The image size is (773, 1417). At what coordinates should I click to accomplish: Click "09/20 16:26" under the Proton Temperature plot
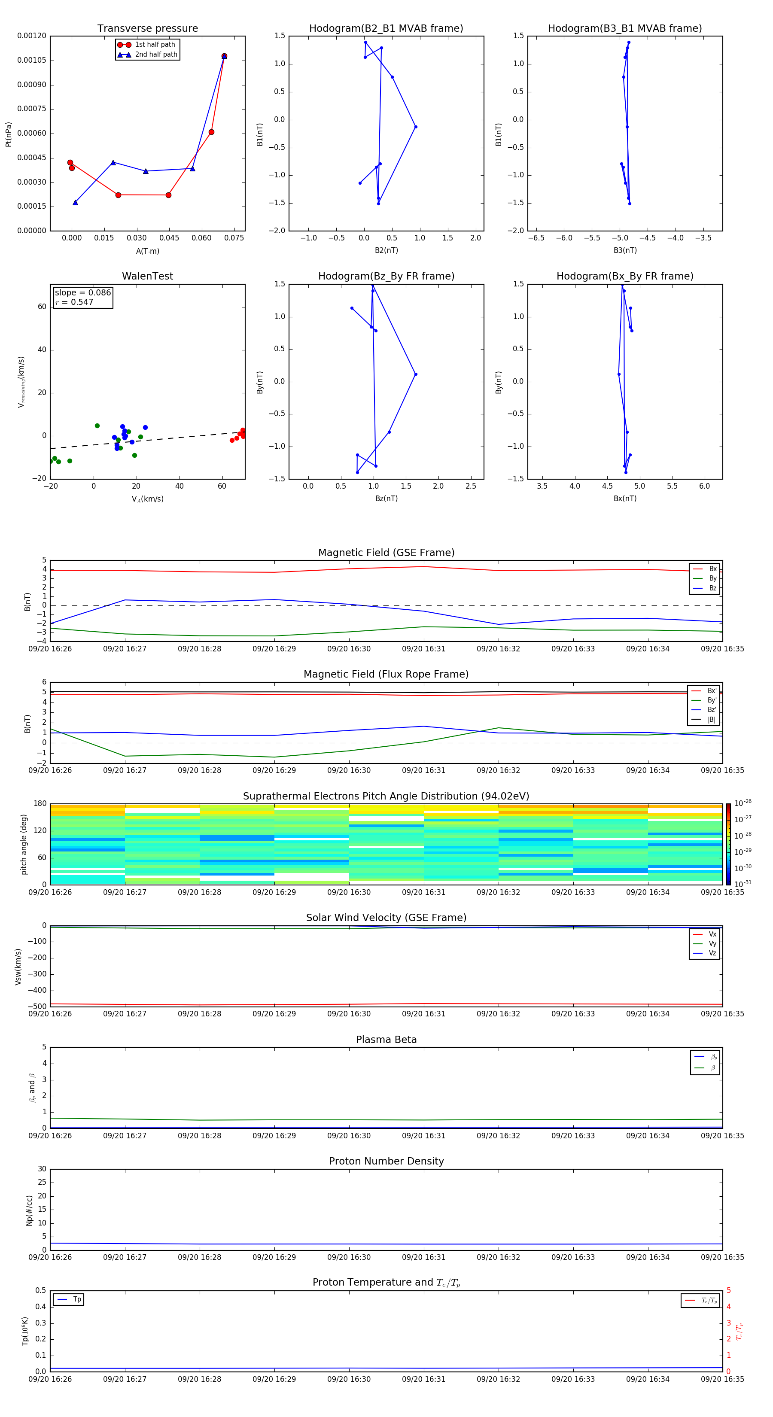pyautogui.click(x=50, y=1379)
